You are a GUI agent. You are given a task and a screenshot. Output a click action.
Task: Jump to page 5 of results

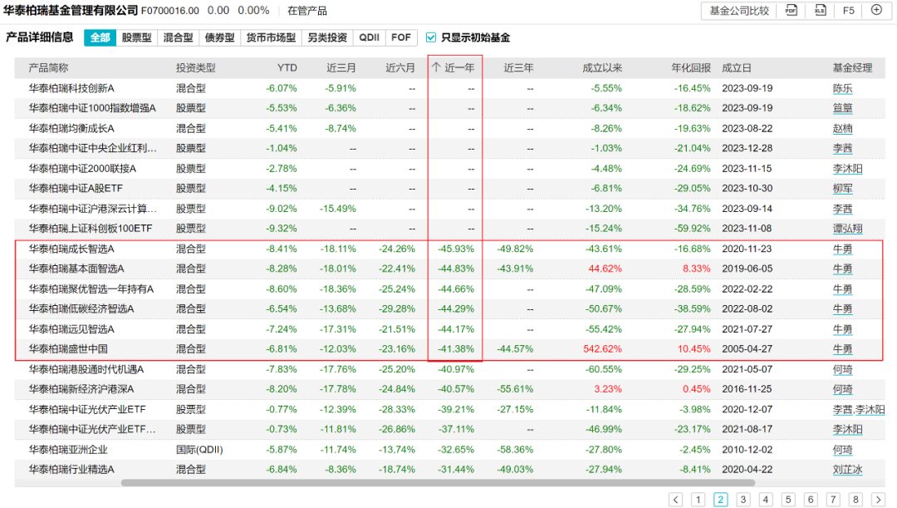[788, 500]
